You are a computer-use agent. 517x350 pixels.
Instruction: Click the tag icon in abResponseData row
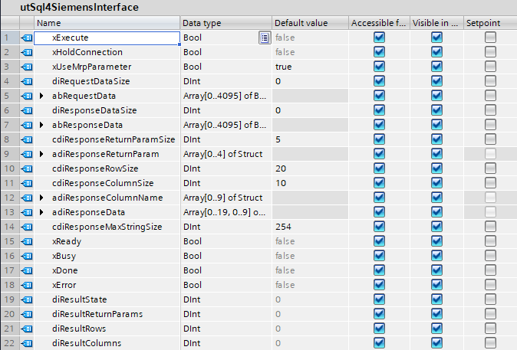coord(27,125)
